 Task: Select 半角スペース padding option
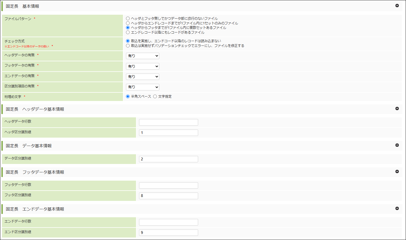(x=128, y=97)
